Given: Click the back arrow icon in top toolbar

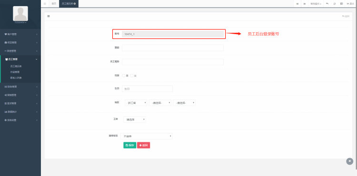Looking at the screenshot, I should coord(327,4).
